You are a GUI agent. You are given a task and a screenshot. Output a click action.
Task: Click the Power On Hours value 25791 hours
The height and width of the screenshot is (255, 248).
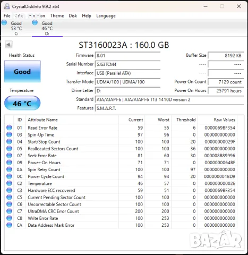[226, 91]
